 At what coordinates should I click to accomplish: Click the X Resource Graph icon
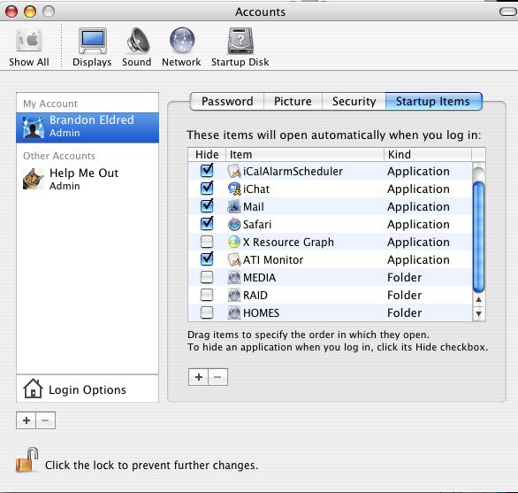[234, 242]
